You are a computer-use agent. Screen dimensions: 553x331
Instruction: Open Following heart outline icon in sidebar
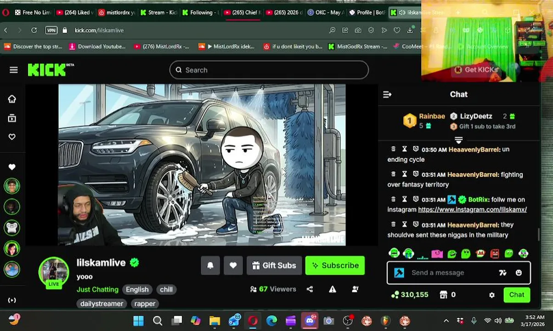click(x=12, y=137)
